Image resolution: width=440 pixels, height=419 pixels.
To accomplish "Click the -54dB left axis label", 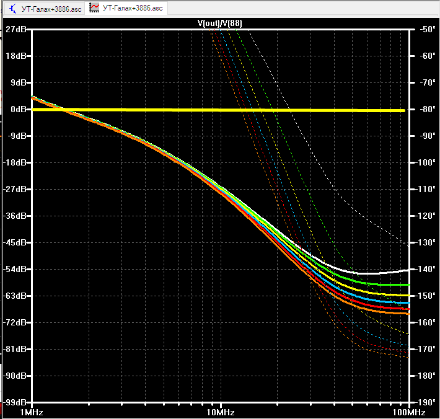I will pos(15,269).
